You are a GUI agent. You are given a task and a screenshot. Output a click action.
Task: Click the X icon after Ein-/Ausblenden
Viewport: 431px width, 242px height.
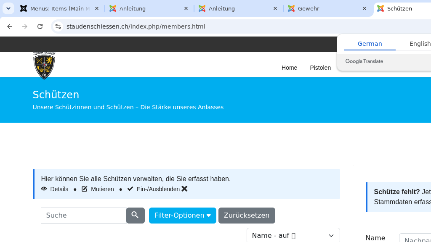click(x=184, y=189)
